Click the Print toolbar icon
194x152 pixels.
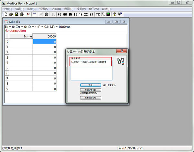click(x=21, y=14)
